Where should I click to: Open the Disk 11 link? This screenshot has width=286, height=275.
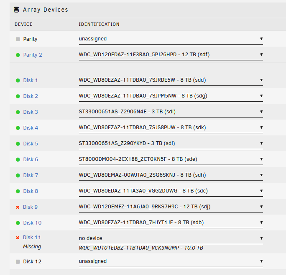point(32,237)
